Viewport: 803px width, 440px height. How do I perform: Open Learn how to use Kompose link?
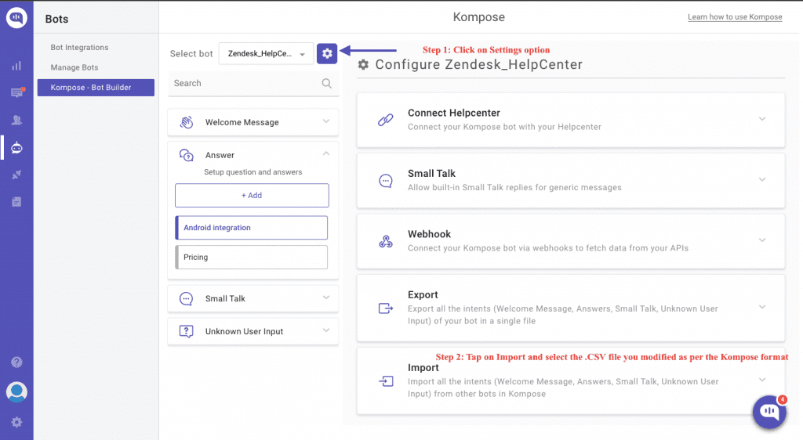click(735, 17)
